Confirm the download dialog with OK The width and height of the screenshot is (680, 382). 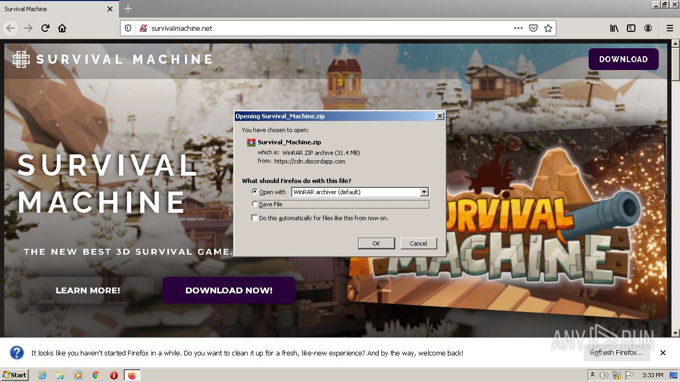pyautogui.click(x=376, y=244)
